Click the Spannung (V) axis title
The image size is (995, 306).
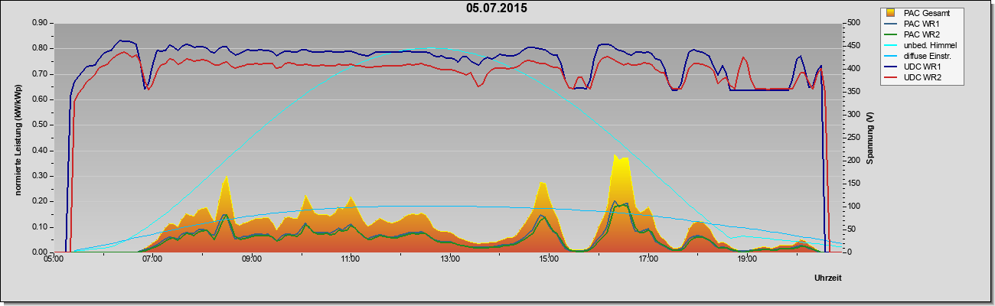[x=870, y=138]
